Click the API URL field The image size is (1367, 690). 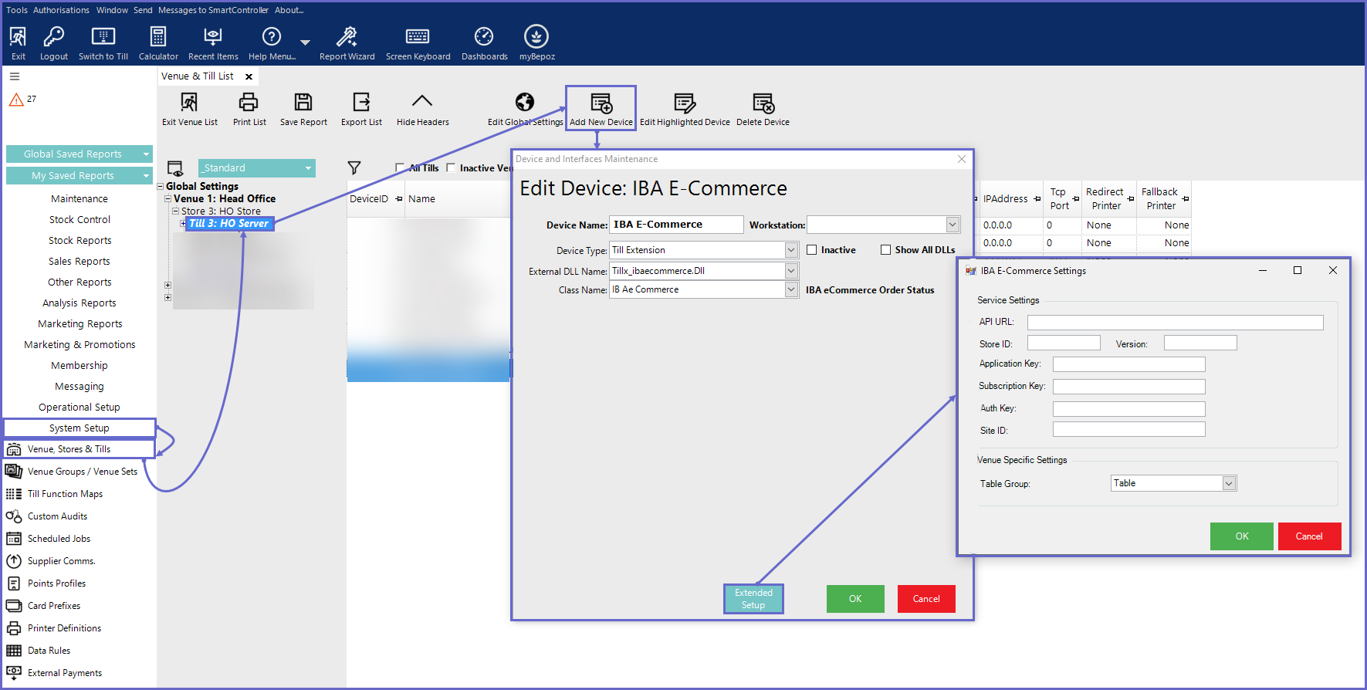(1175, 323)
